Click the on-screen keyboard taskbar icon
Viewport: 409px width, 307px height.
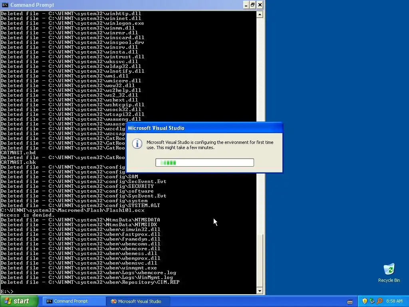[x=350, y=302]
